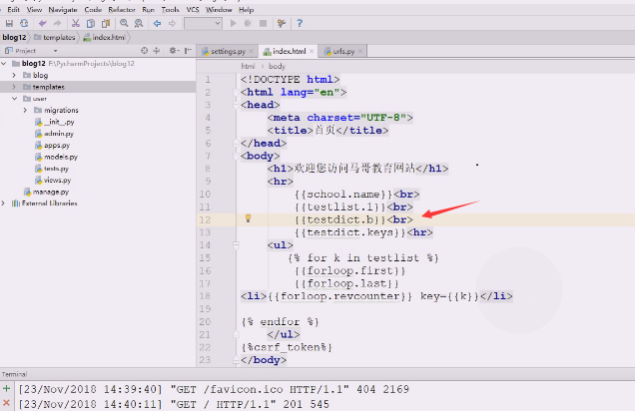Expand the migrations folder

point(25,110)
